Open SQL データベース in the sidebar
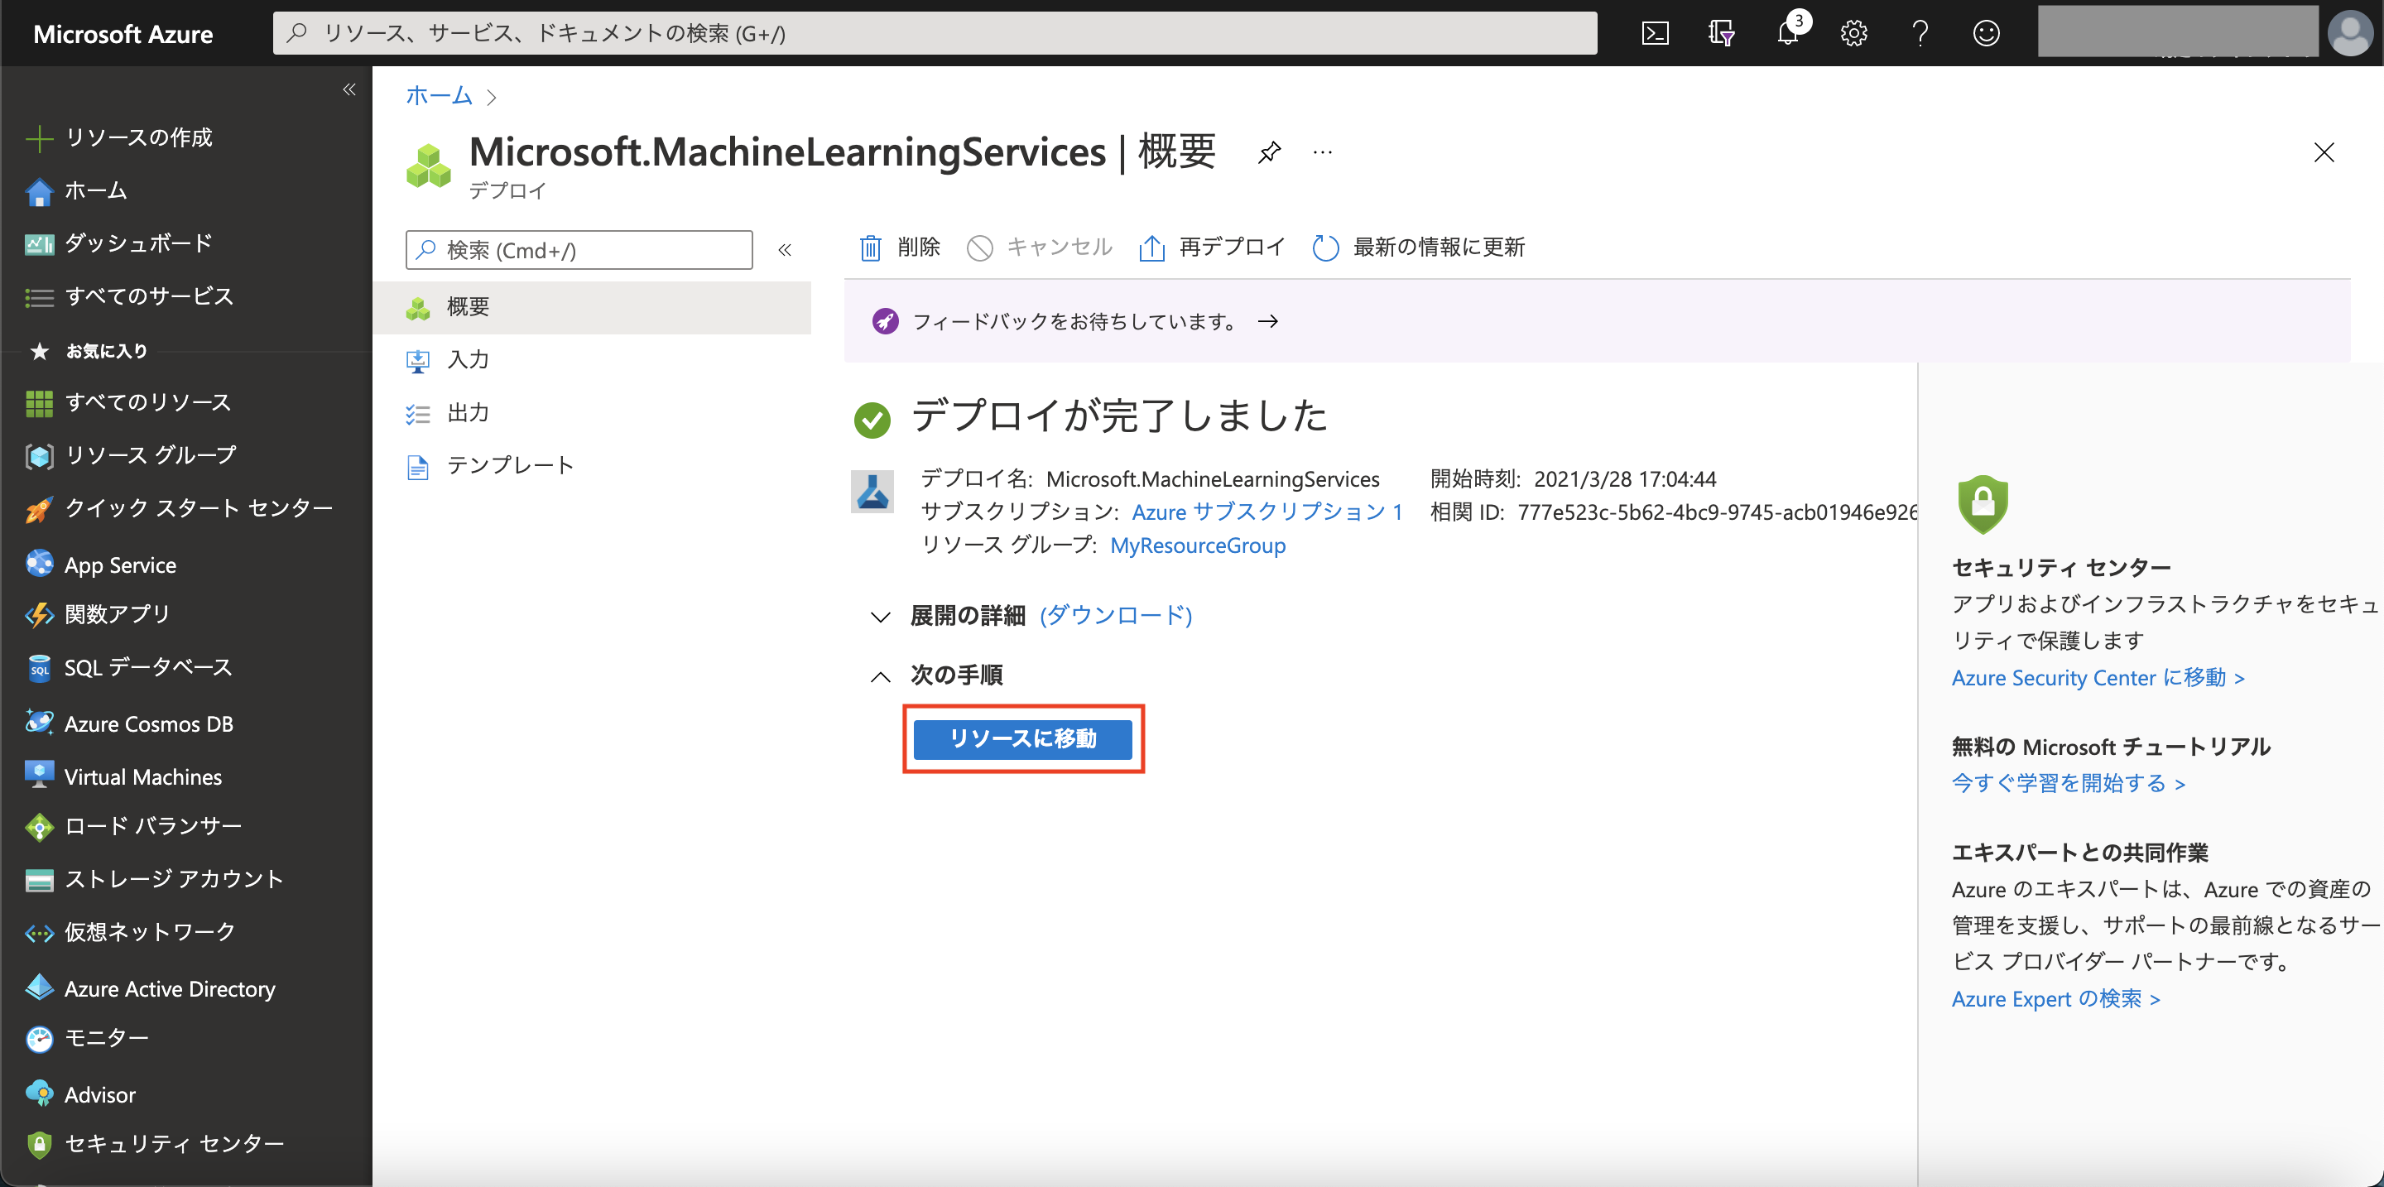 click(147, 666)
